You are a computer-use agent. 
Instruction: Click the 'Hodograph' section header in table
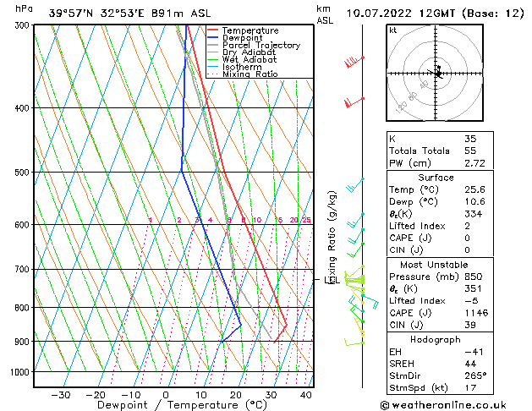tap(436, 340)
